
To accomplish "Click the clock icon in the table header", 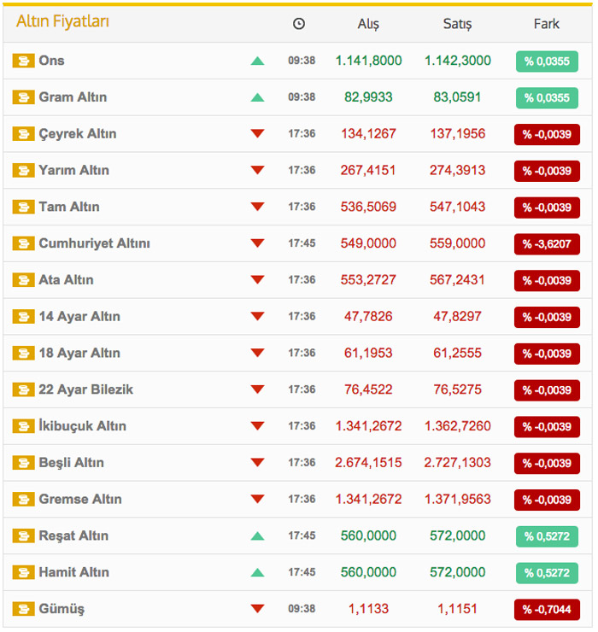I will 299,24.
